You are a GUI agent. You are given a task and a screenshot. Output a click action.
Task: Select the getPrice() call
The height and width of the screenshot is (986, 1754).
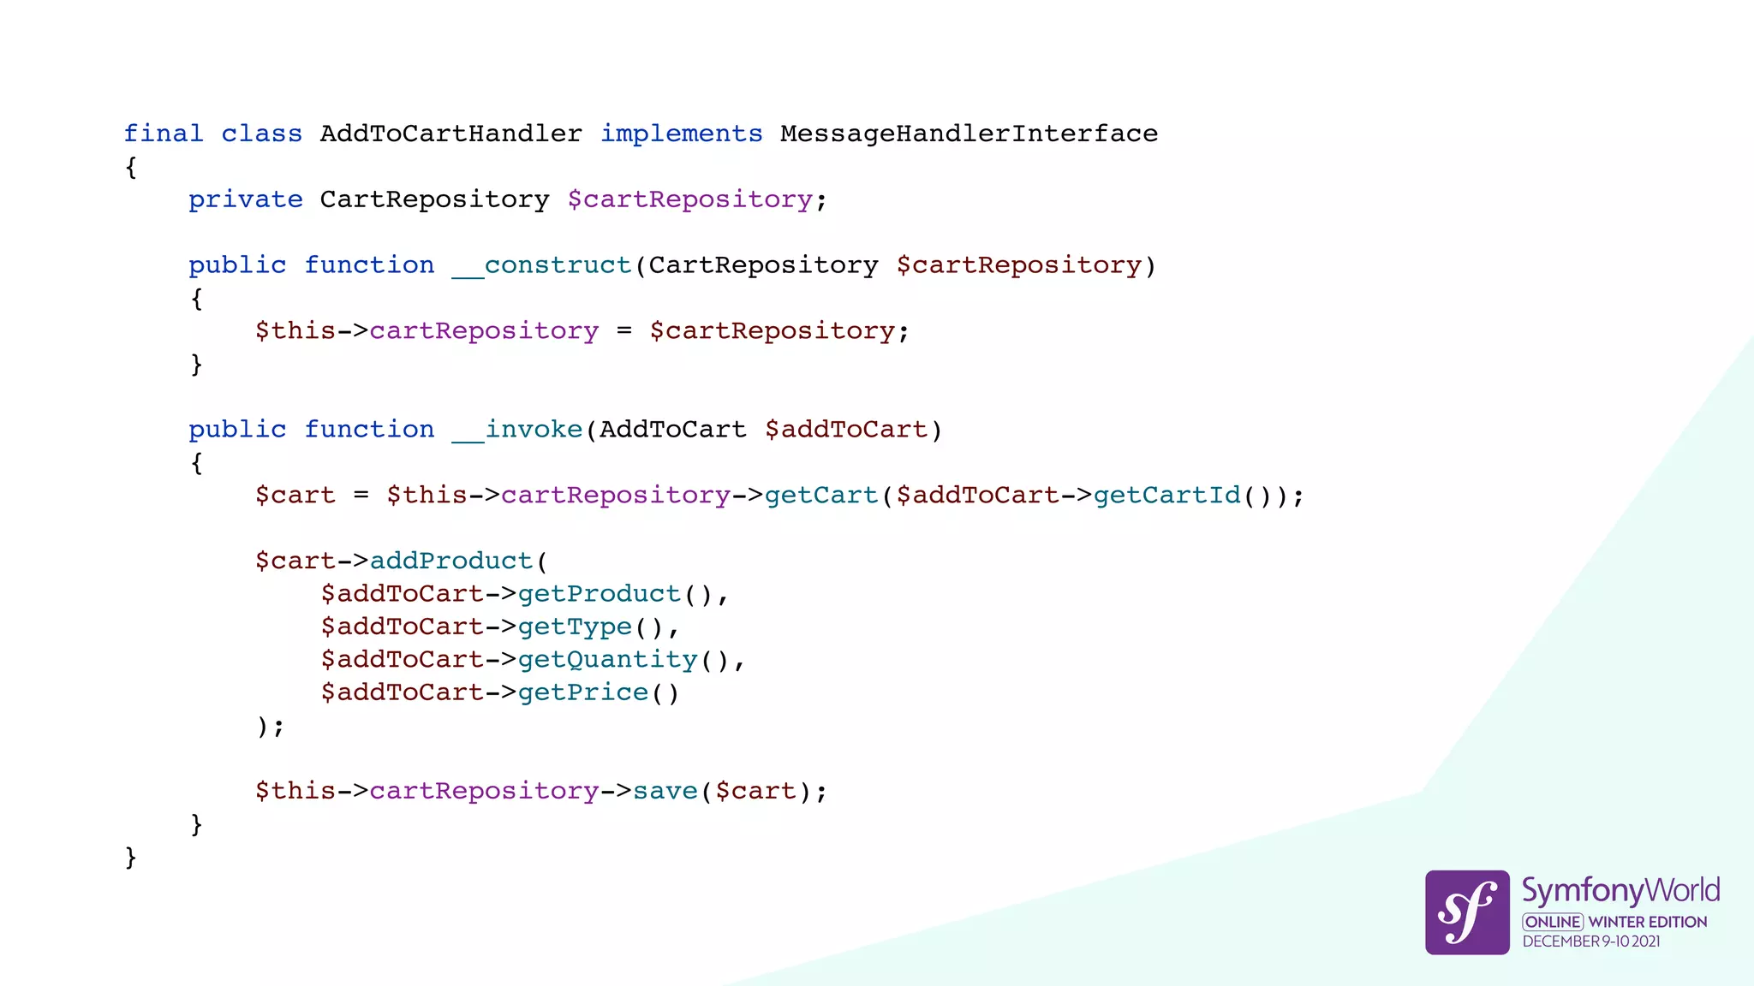(598, 692)
